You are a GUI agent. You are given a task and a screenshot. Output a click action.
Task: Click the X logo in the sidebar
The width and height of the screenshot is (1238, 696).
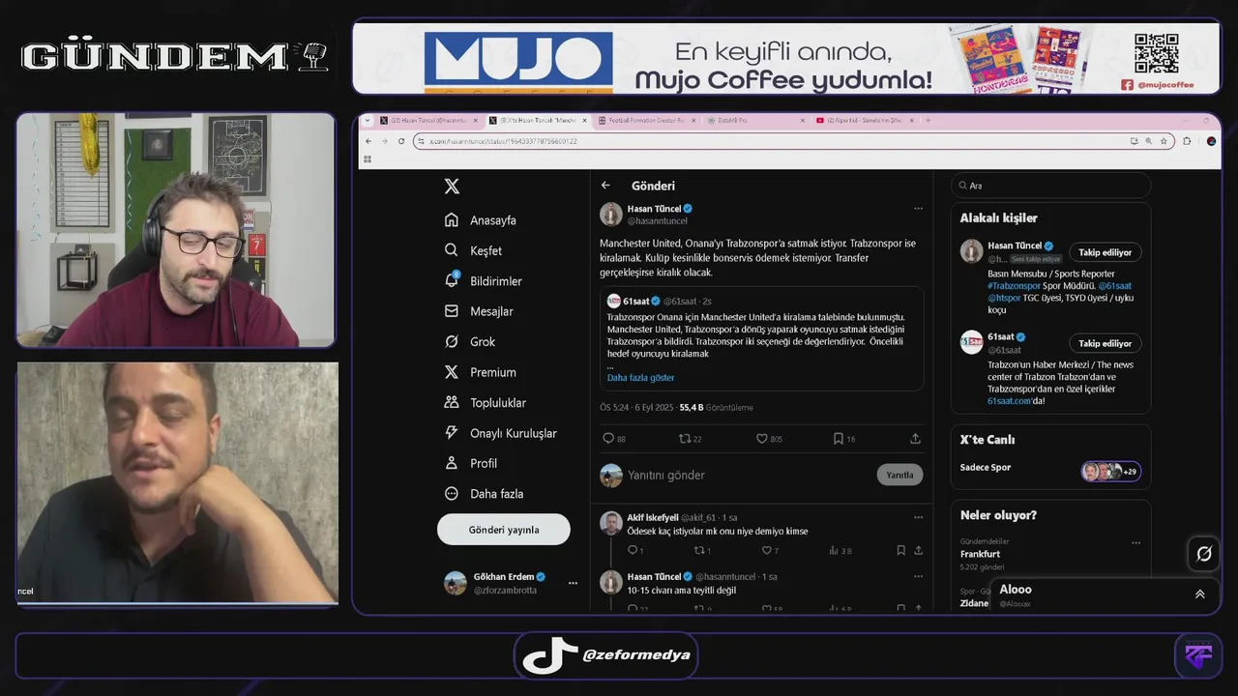pyautogui.click(x=452, y=187)
